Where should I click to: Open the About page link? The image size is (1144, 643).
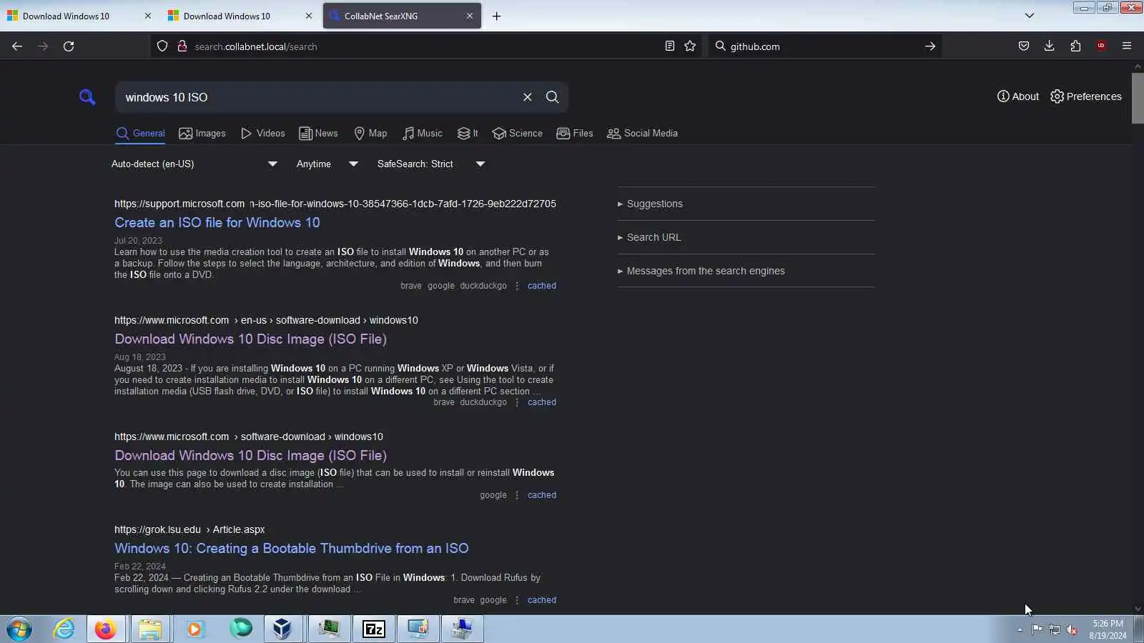click(x=1018, y=96)
